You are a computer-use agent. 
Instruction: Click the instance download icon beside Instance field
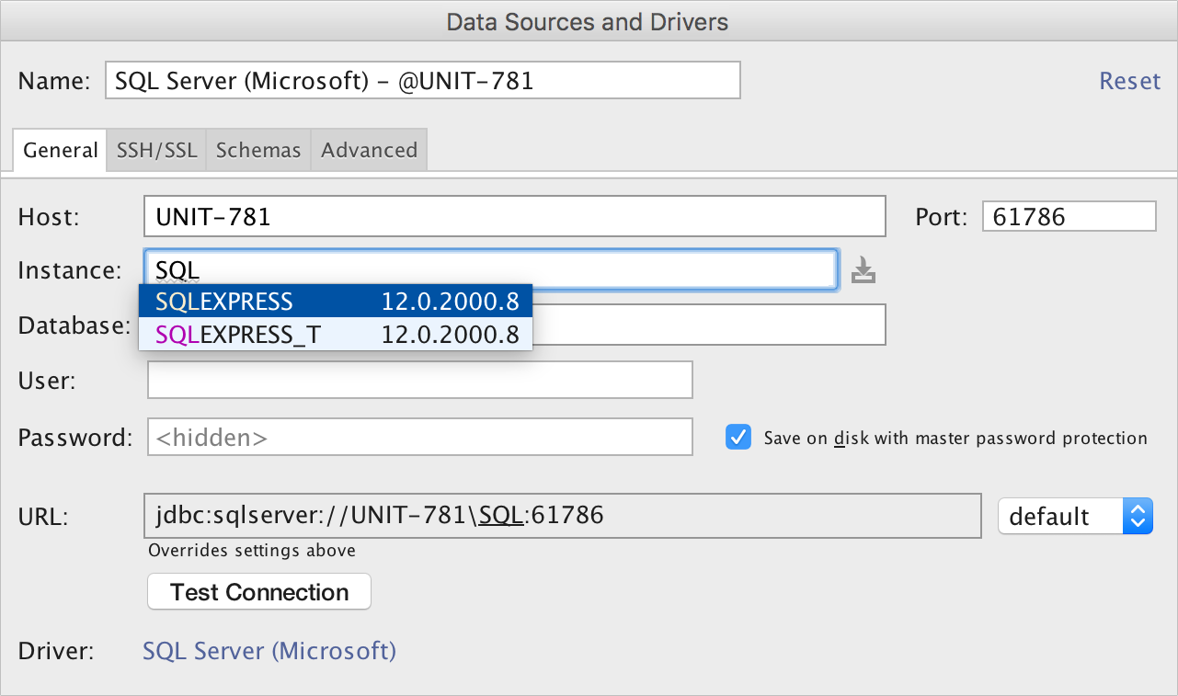pyautogui.click(x=863, y=270)
